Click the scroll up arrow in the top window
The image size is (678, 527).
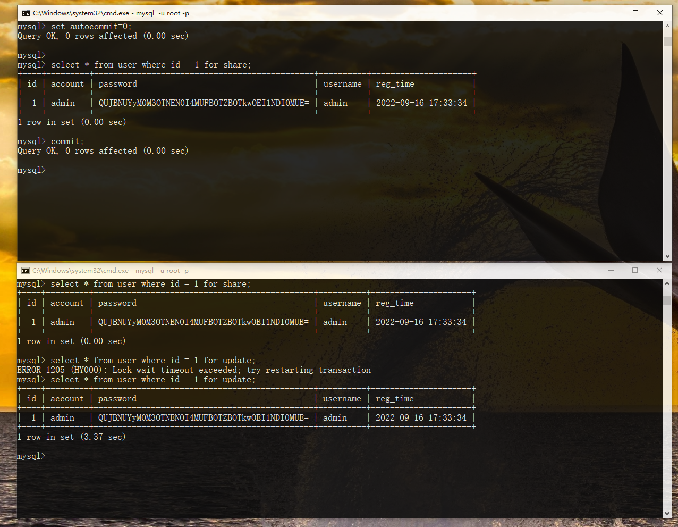[x=667, y=27]
